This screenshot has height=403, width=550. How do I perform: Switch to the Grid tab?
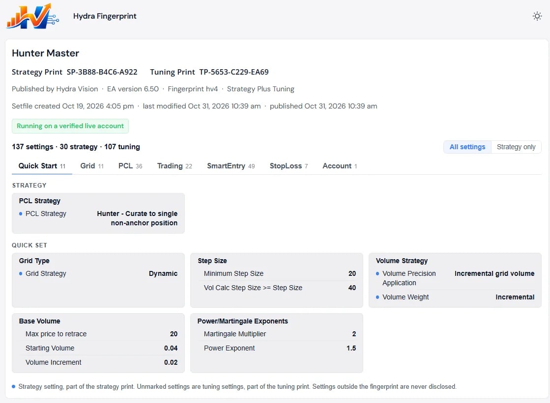click(92, 166)
